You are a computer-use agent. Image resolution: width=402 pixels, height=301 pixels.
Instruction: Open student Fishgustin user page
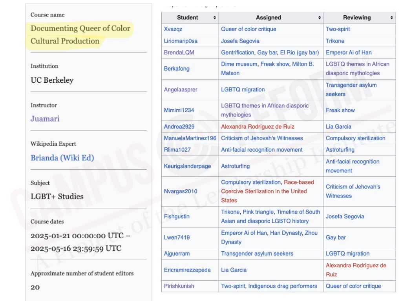point(177,216)
